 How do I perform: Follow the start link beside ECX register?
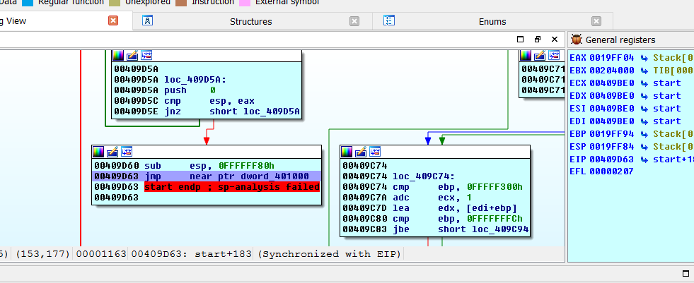pos(666,83)
